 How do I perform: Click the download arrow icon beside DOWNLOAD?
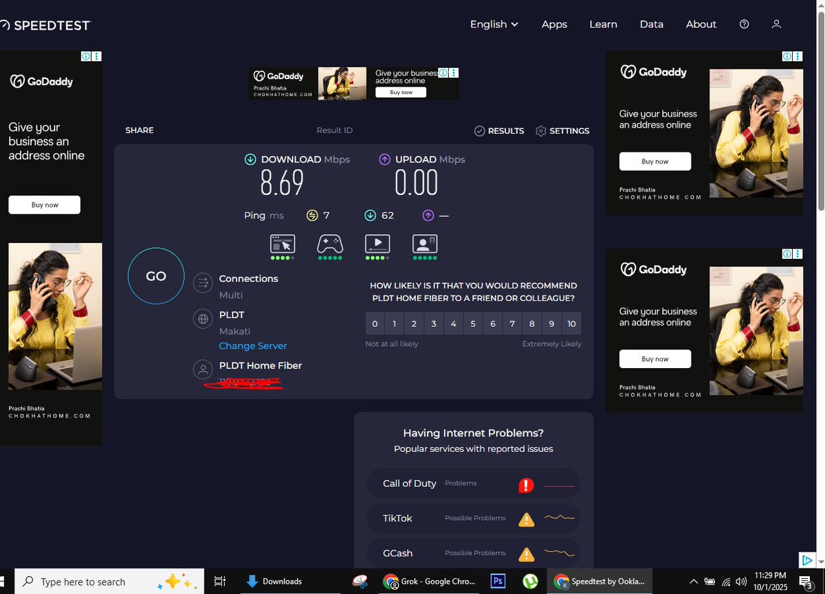tap(250, 159)
